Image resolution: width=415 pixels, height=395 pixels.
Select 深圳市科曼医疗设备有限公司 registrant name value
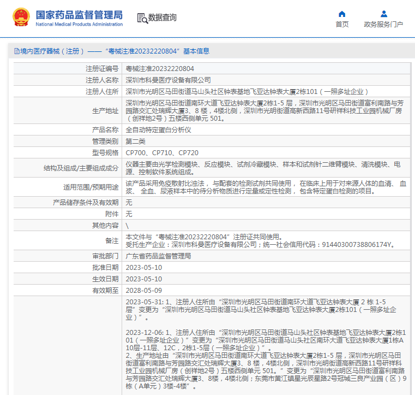pyautogui.click(x=168, y=80)
